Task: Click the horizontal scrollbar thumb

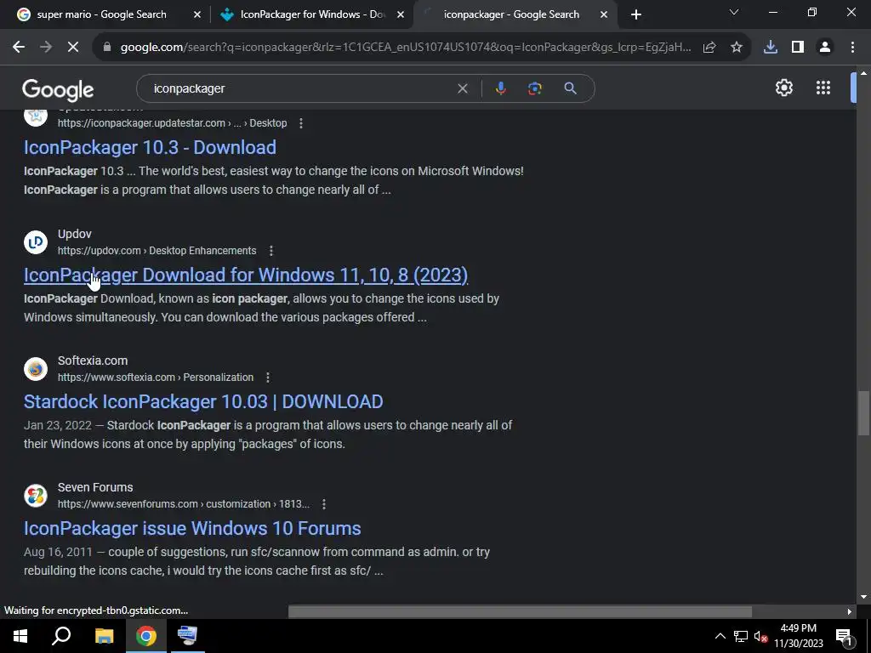Action: [520, 611]
